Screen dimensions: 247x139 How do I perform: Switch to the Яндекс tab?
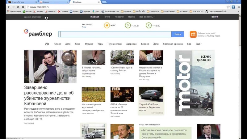point(53,2)
